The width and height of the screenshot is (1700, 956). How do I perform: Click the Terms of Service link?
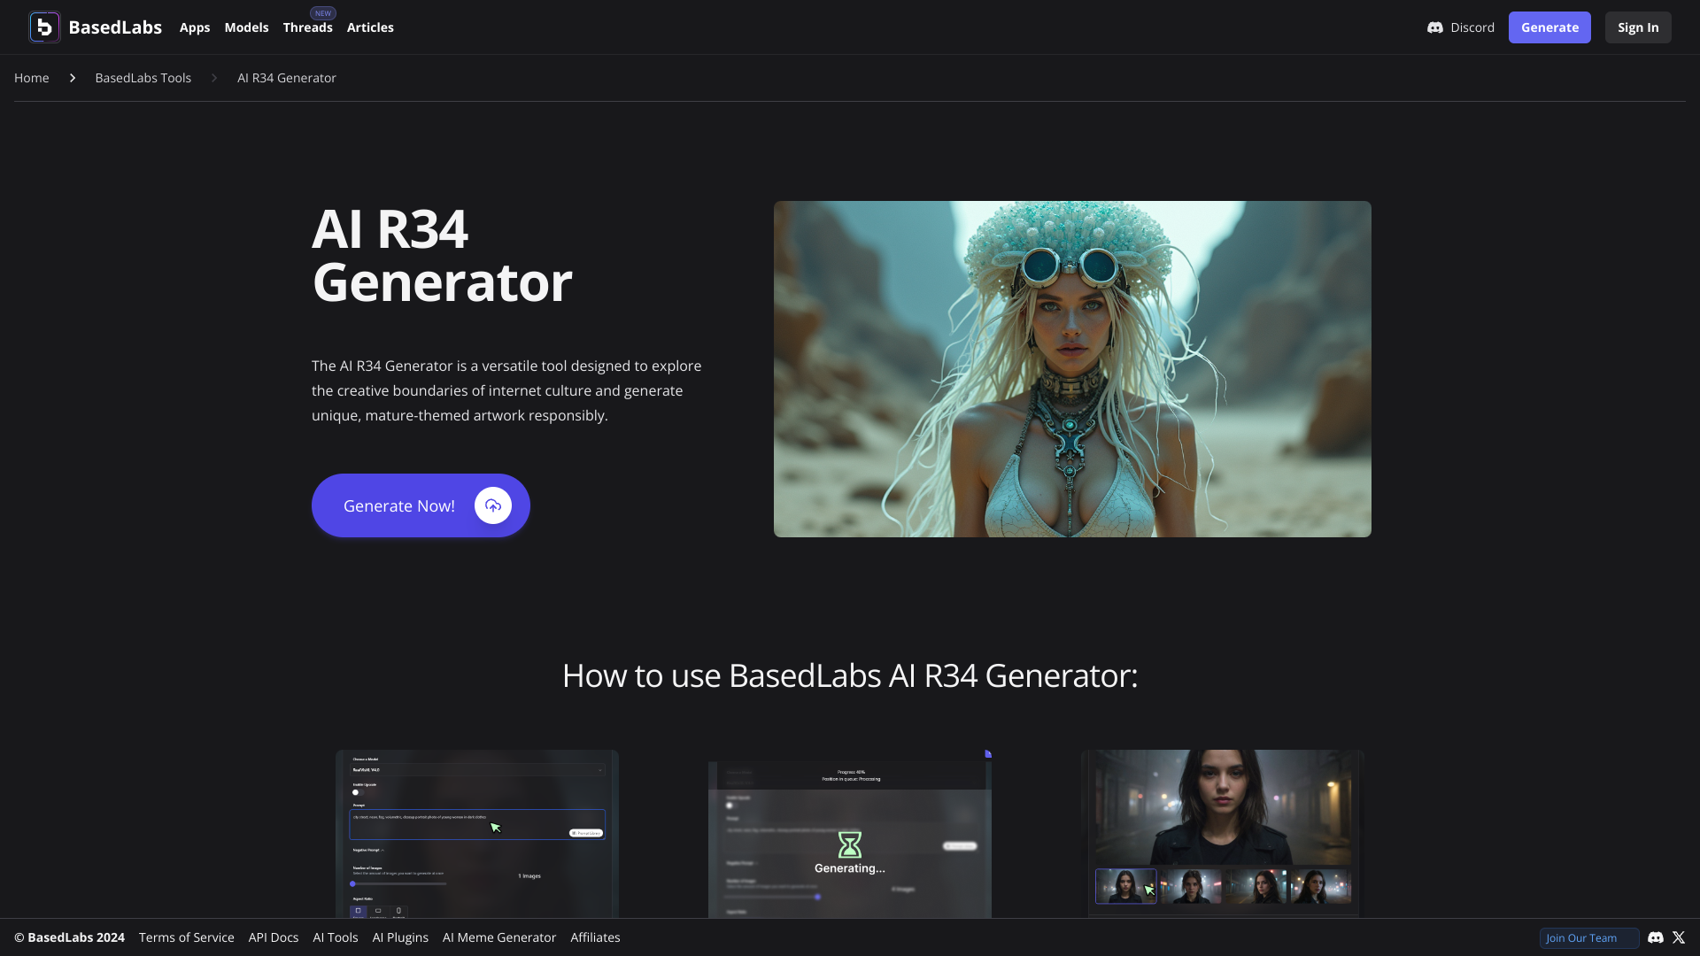pyautogui.click(x=187, y=937)
